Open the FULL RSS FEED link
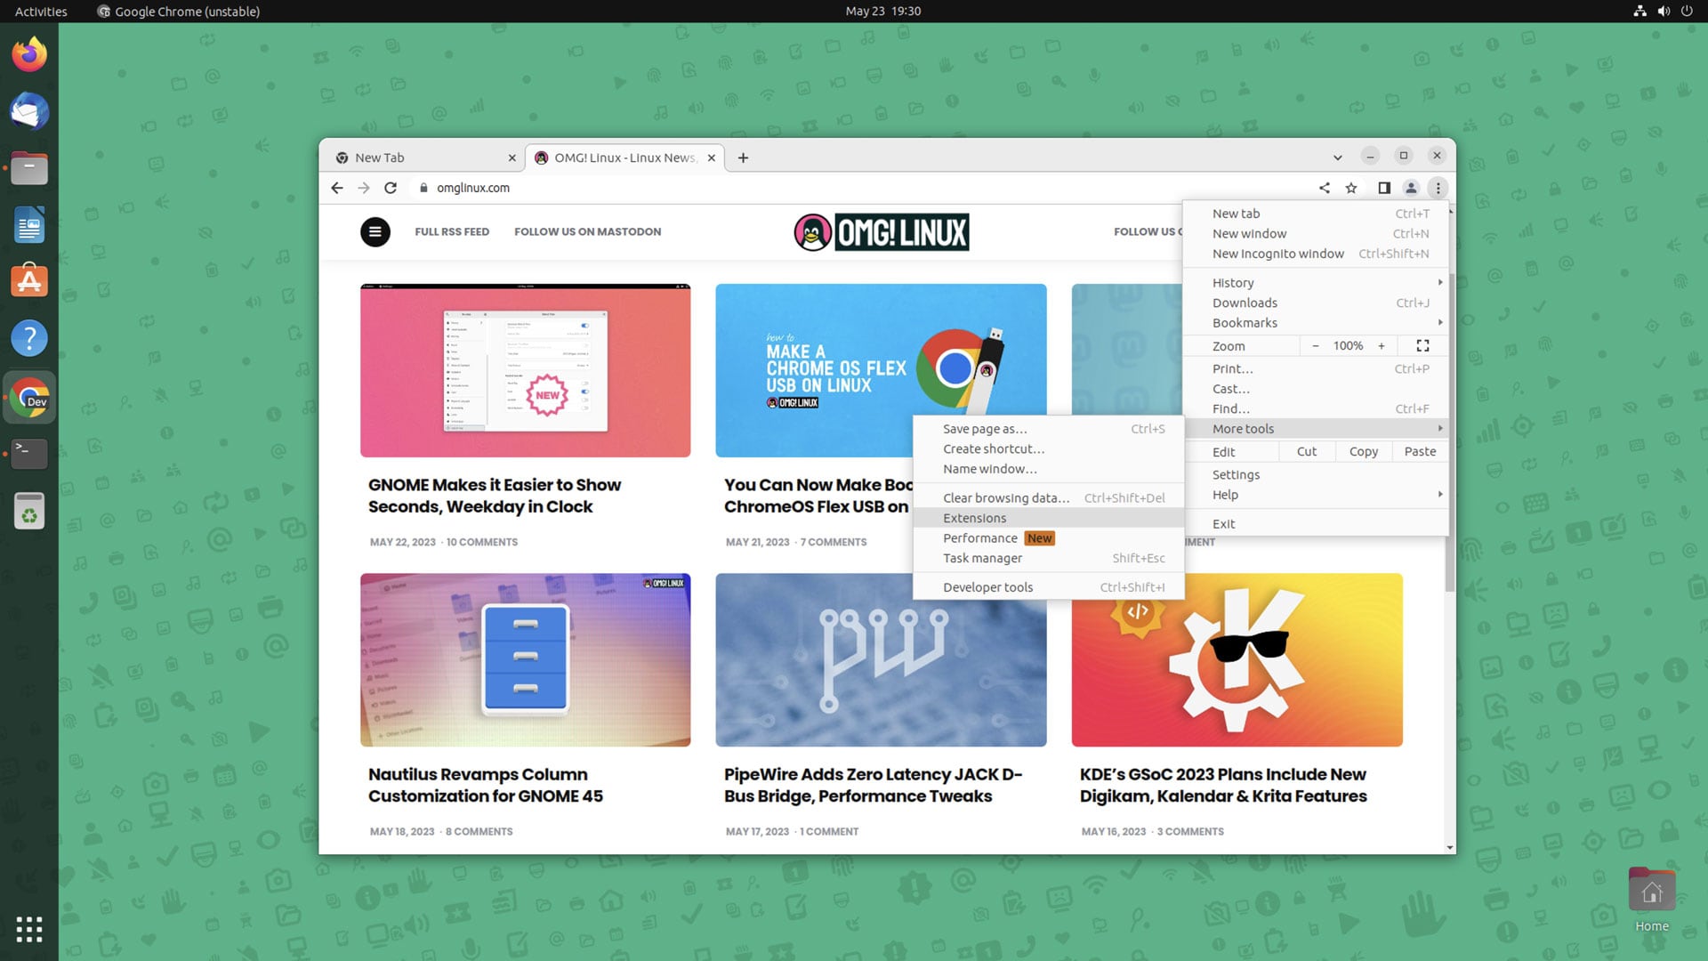Viewport: 1708px width, 961px height. tap(452, 232)
